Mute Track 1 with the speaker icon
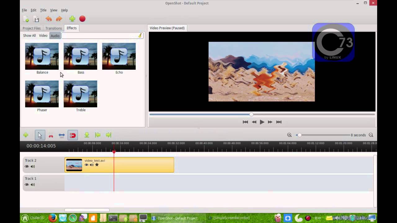This screenshot has width=397, height=223. (33, 185)
